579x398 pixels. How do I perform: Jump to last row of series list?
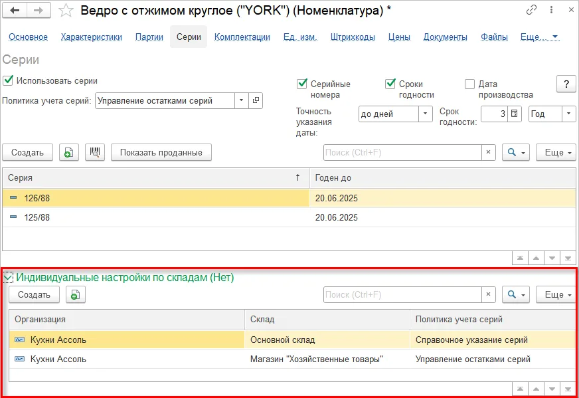568,258
